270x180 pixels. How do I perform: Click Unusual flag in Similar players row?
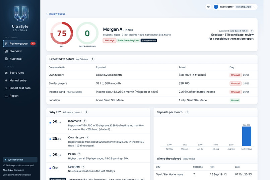point(235,83)
